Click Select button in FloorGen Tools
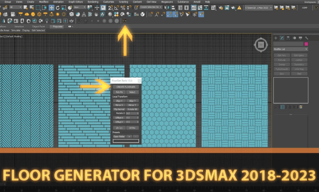319x192 pixels. pyautogui.click(x=132, y=92)
